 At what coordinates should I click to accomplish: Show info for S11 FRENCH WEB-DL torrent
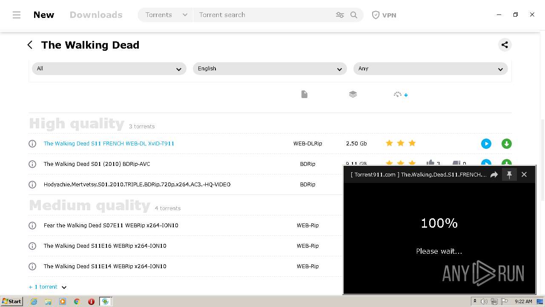pyautogui.click(x=32, y=144)
